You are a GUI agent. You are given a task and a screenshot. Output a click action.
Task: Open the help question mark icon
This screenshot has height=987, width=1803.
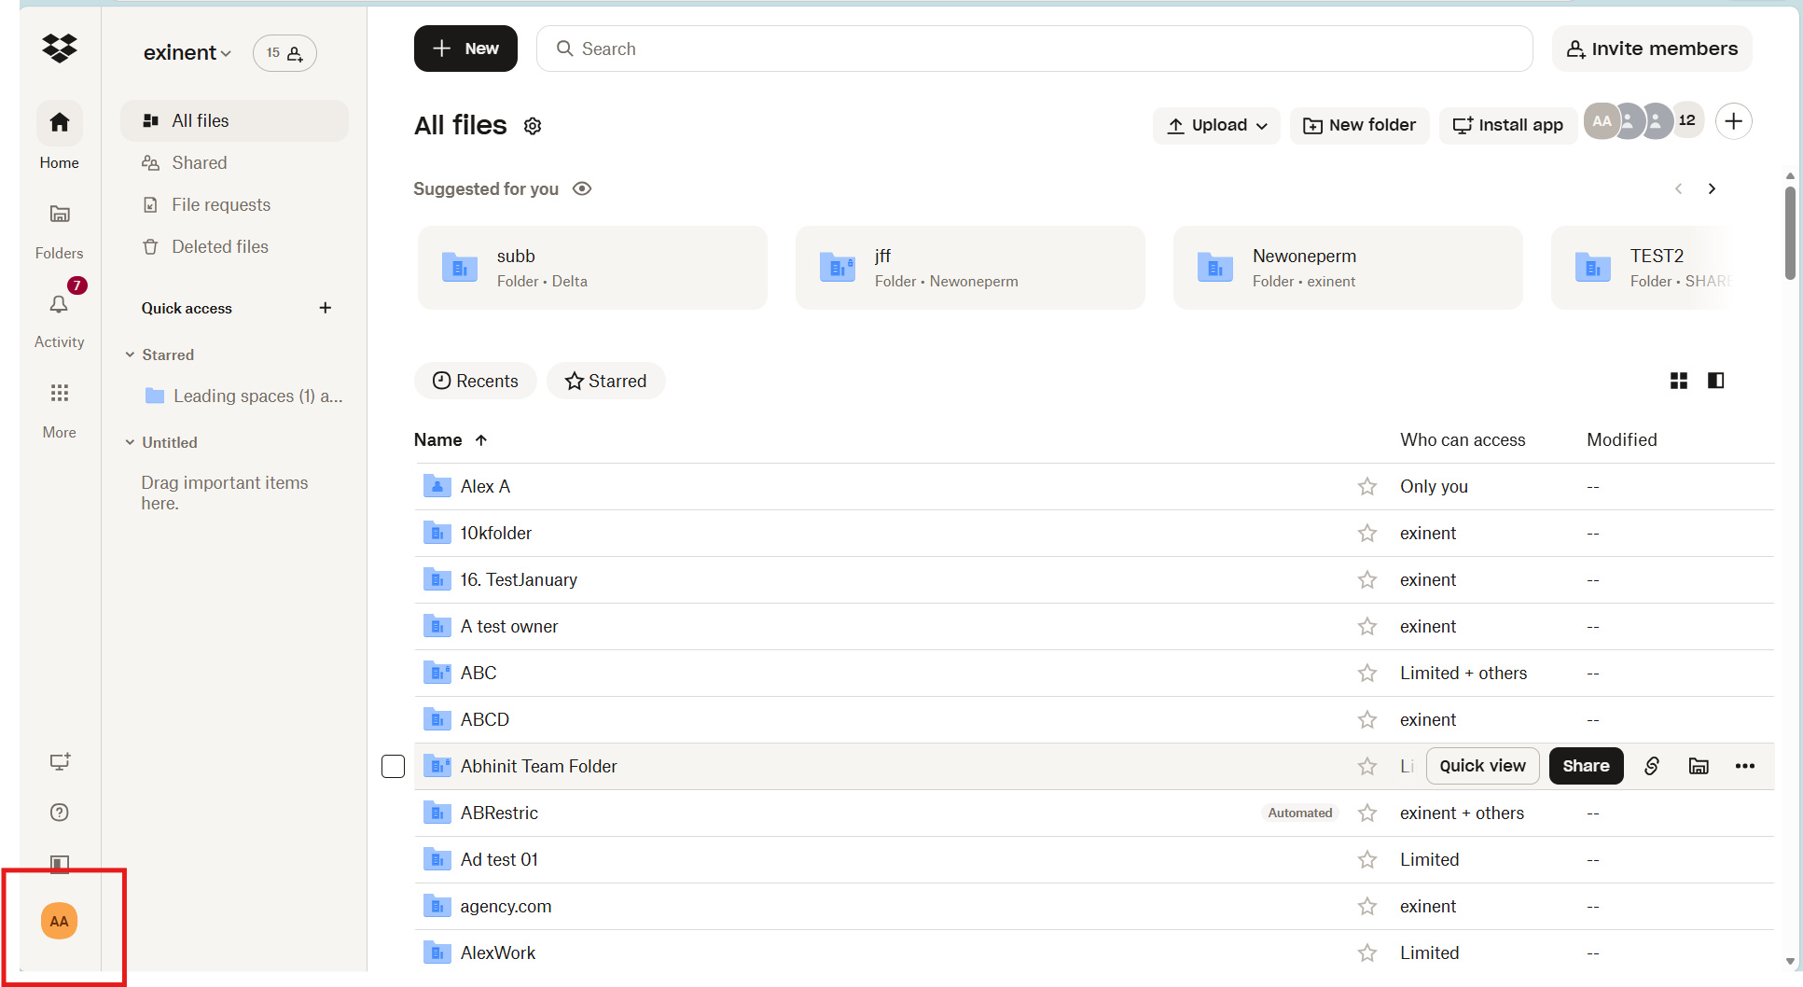[x=60, y=813]
